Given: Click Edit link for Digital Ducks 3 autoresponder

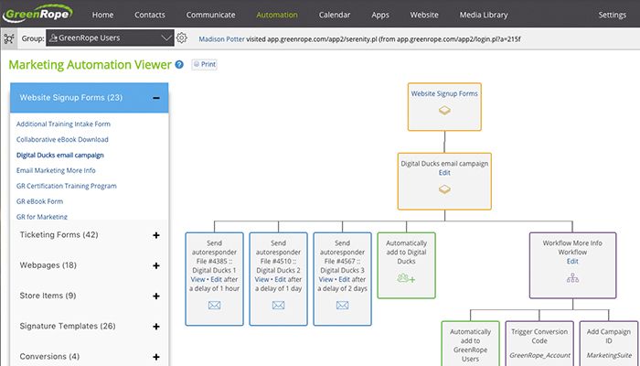Looking at the screenshot, I should pos(345,279).
